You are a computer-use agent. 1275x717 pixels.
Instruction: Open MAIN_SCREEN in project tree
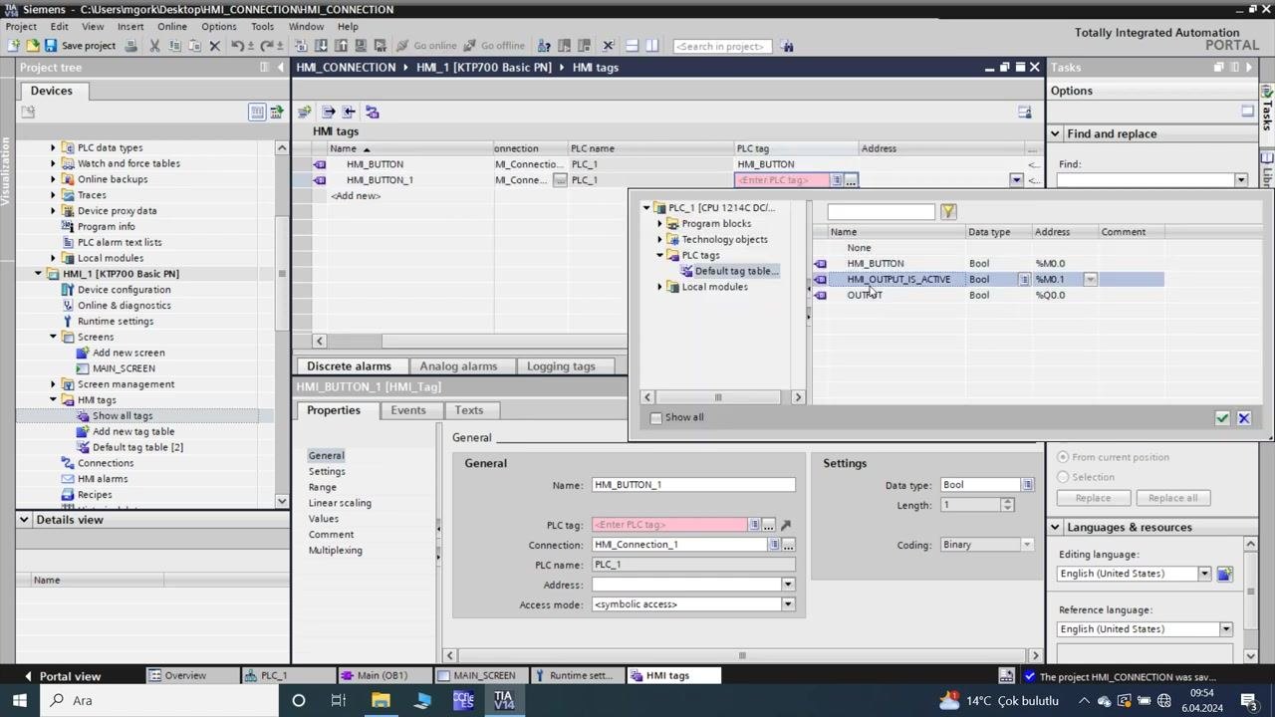[124, 368]
